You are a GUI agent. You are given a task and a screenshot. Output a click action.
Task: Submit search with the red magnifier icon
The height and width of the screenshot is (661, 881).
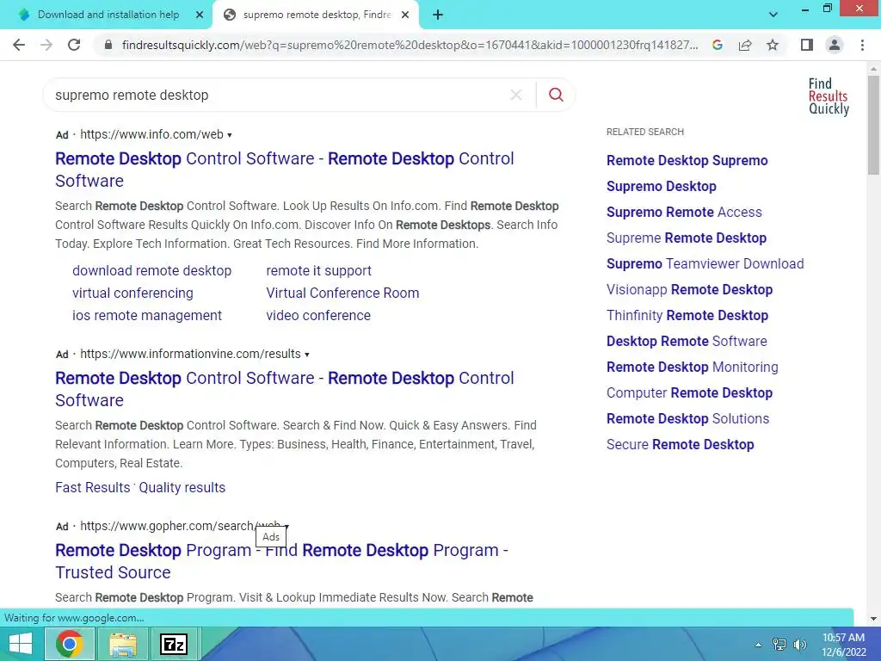coord(556,95)
